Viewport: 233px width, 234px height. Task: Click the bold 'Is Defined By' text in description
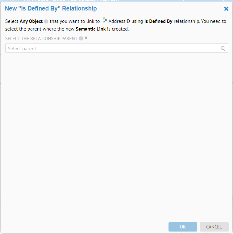pos(158,21)
